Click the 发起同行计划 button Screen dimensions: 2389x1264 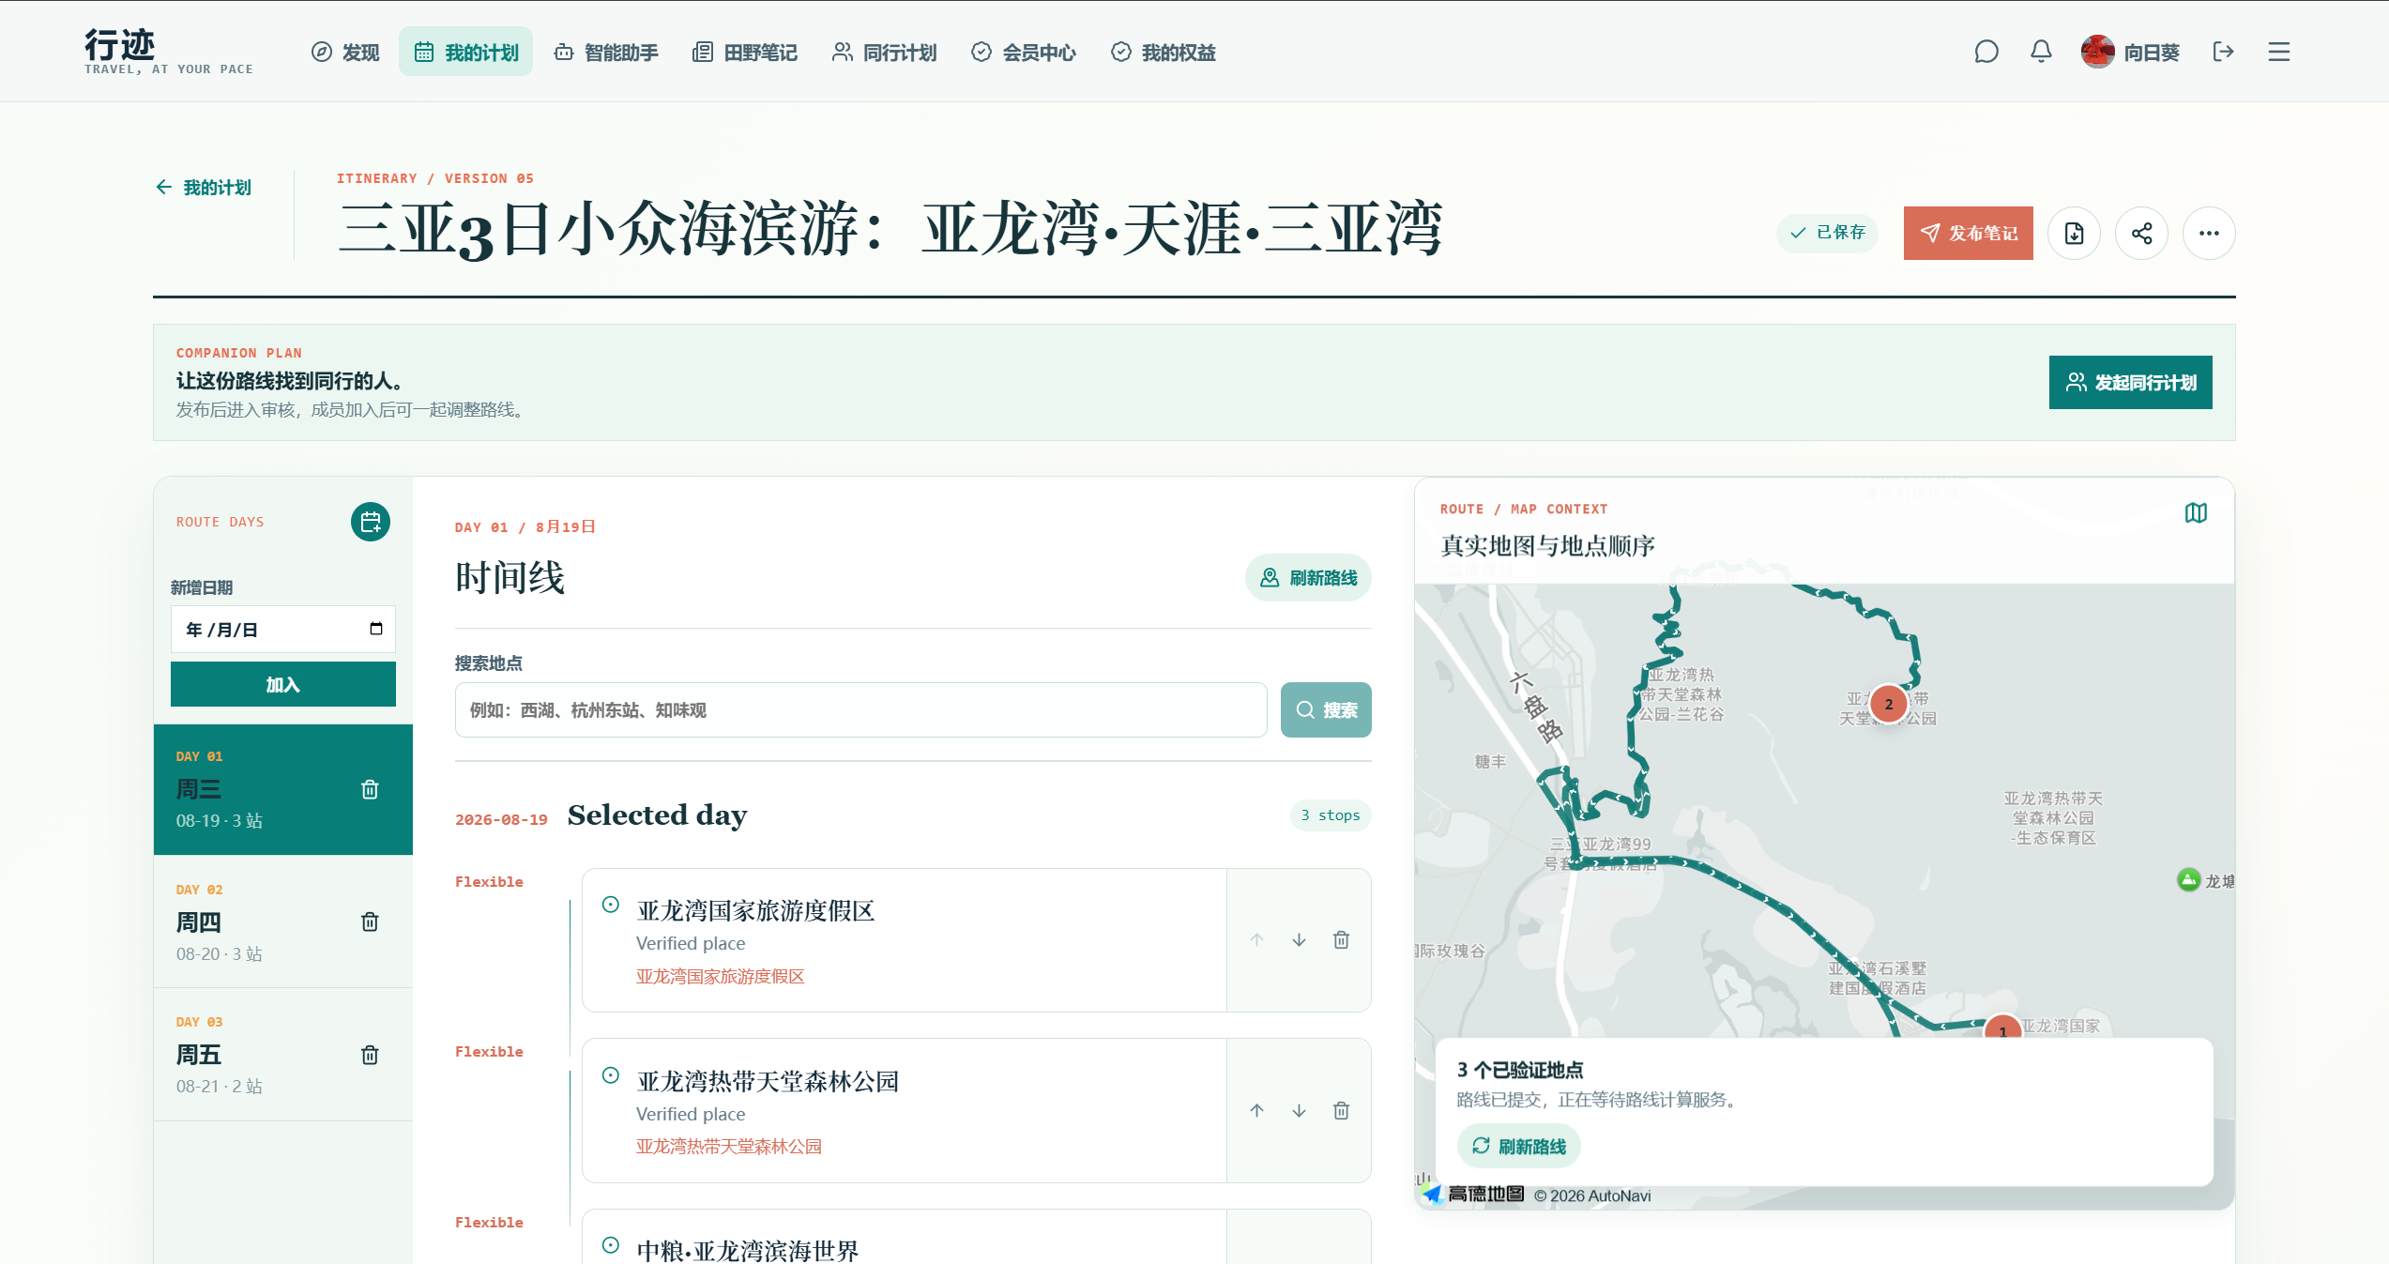click(x=2131, y=382)
